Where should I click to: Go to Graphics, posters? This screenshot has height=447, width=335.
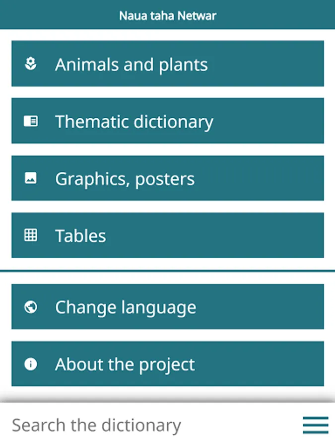coord(168,178)
